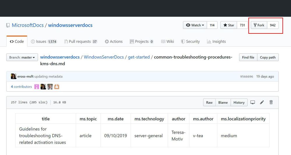
Task: Click the pink contributor avatar
Action: click(37, 86)
